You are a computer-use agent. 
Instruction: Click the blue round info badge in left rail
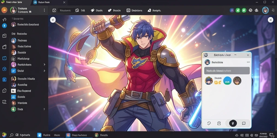[4, 26]
